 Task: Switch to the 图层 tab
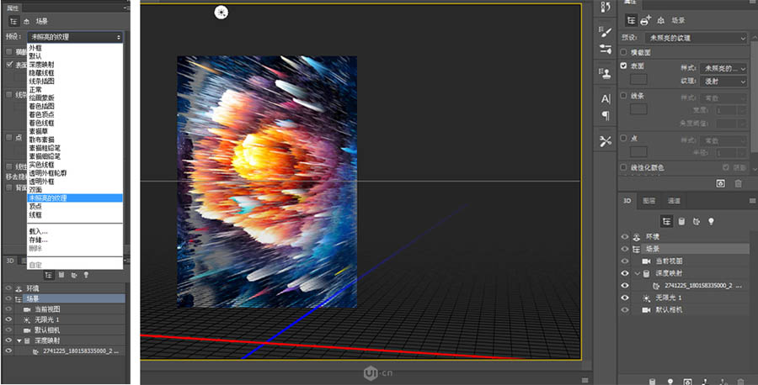(x=649, y=202)
